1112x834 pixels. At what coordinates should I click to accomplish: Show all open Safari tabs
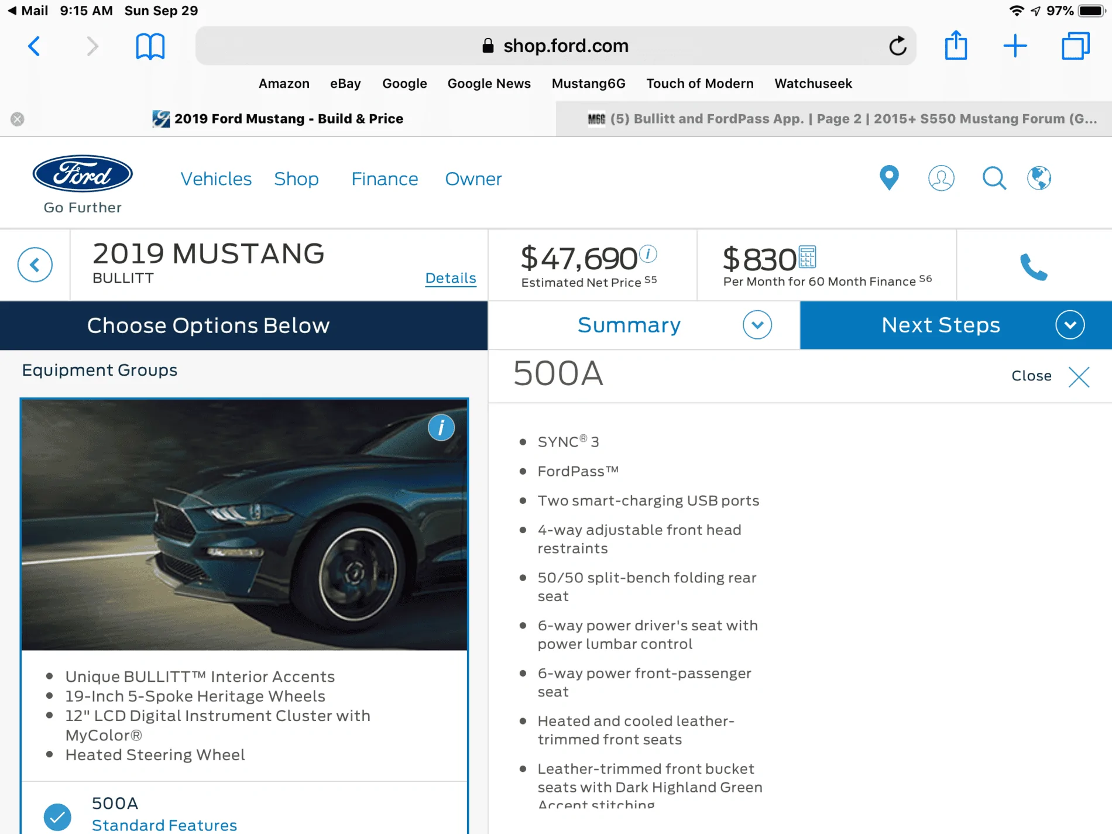[x=1075, y=46]
